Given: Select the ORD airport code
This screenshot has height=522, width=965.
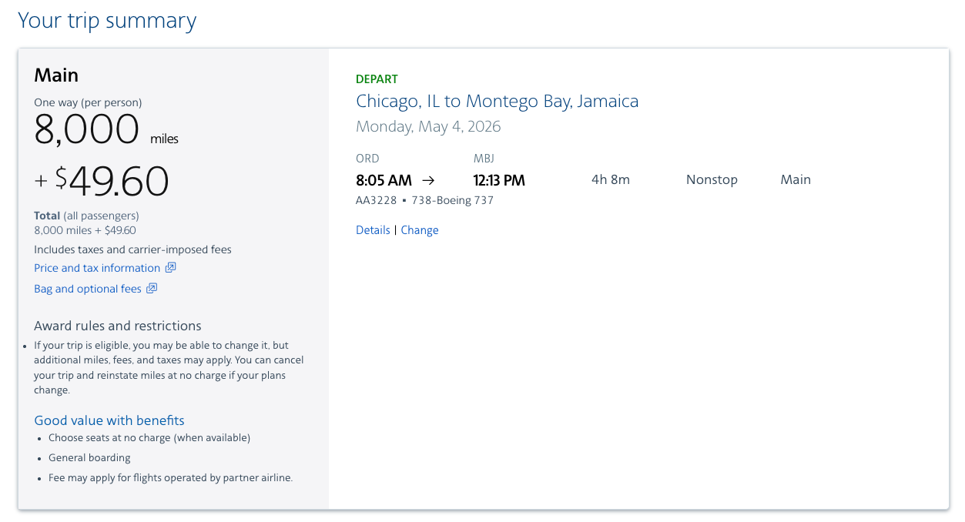Looking at the screenshot, I should (x=367, y=158).
